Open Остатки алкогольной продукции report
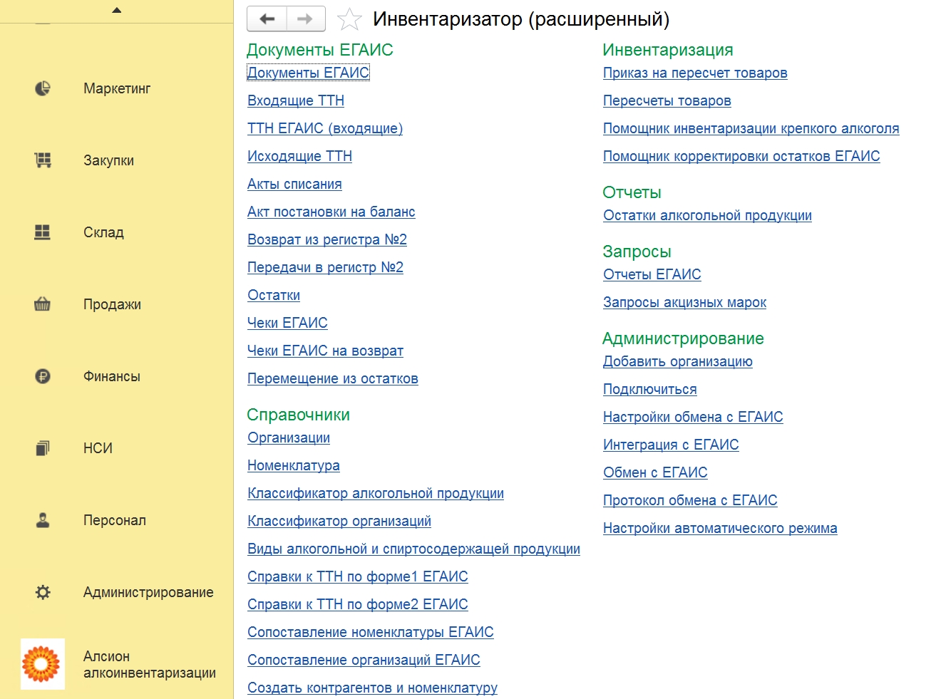The image size is (926, 699). (707, 215)
